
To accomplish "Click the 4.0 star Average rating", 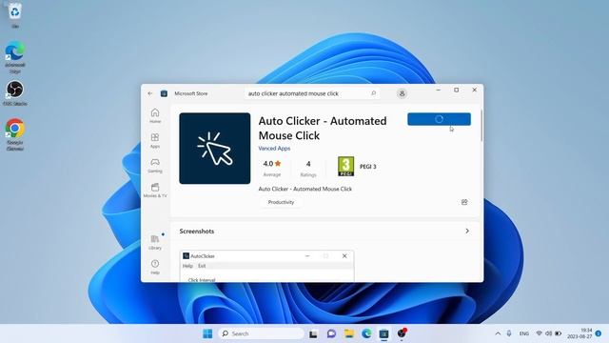I will point(272,169).
